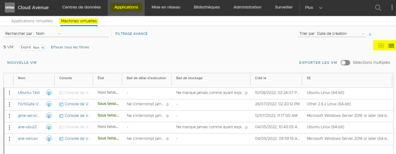Open the gme-servic VM link
The height and width of the screenshot is (154, 396).
click(29, 116)
